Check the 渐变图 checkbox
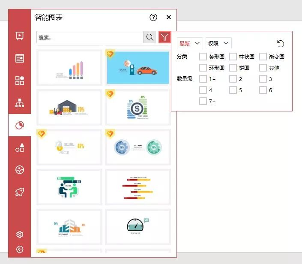The height and width of the screenshot is (264, 302). pyautogui.click(x=263, y=57)
